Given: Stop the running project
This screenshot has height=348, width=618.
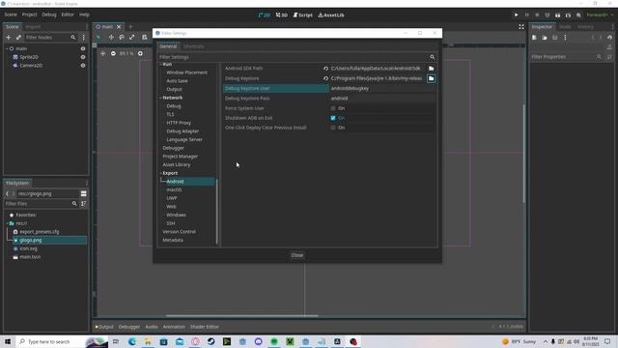Looking at the screenshot, I should 537,15.
